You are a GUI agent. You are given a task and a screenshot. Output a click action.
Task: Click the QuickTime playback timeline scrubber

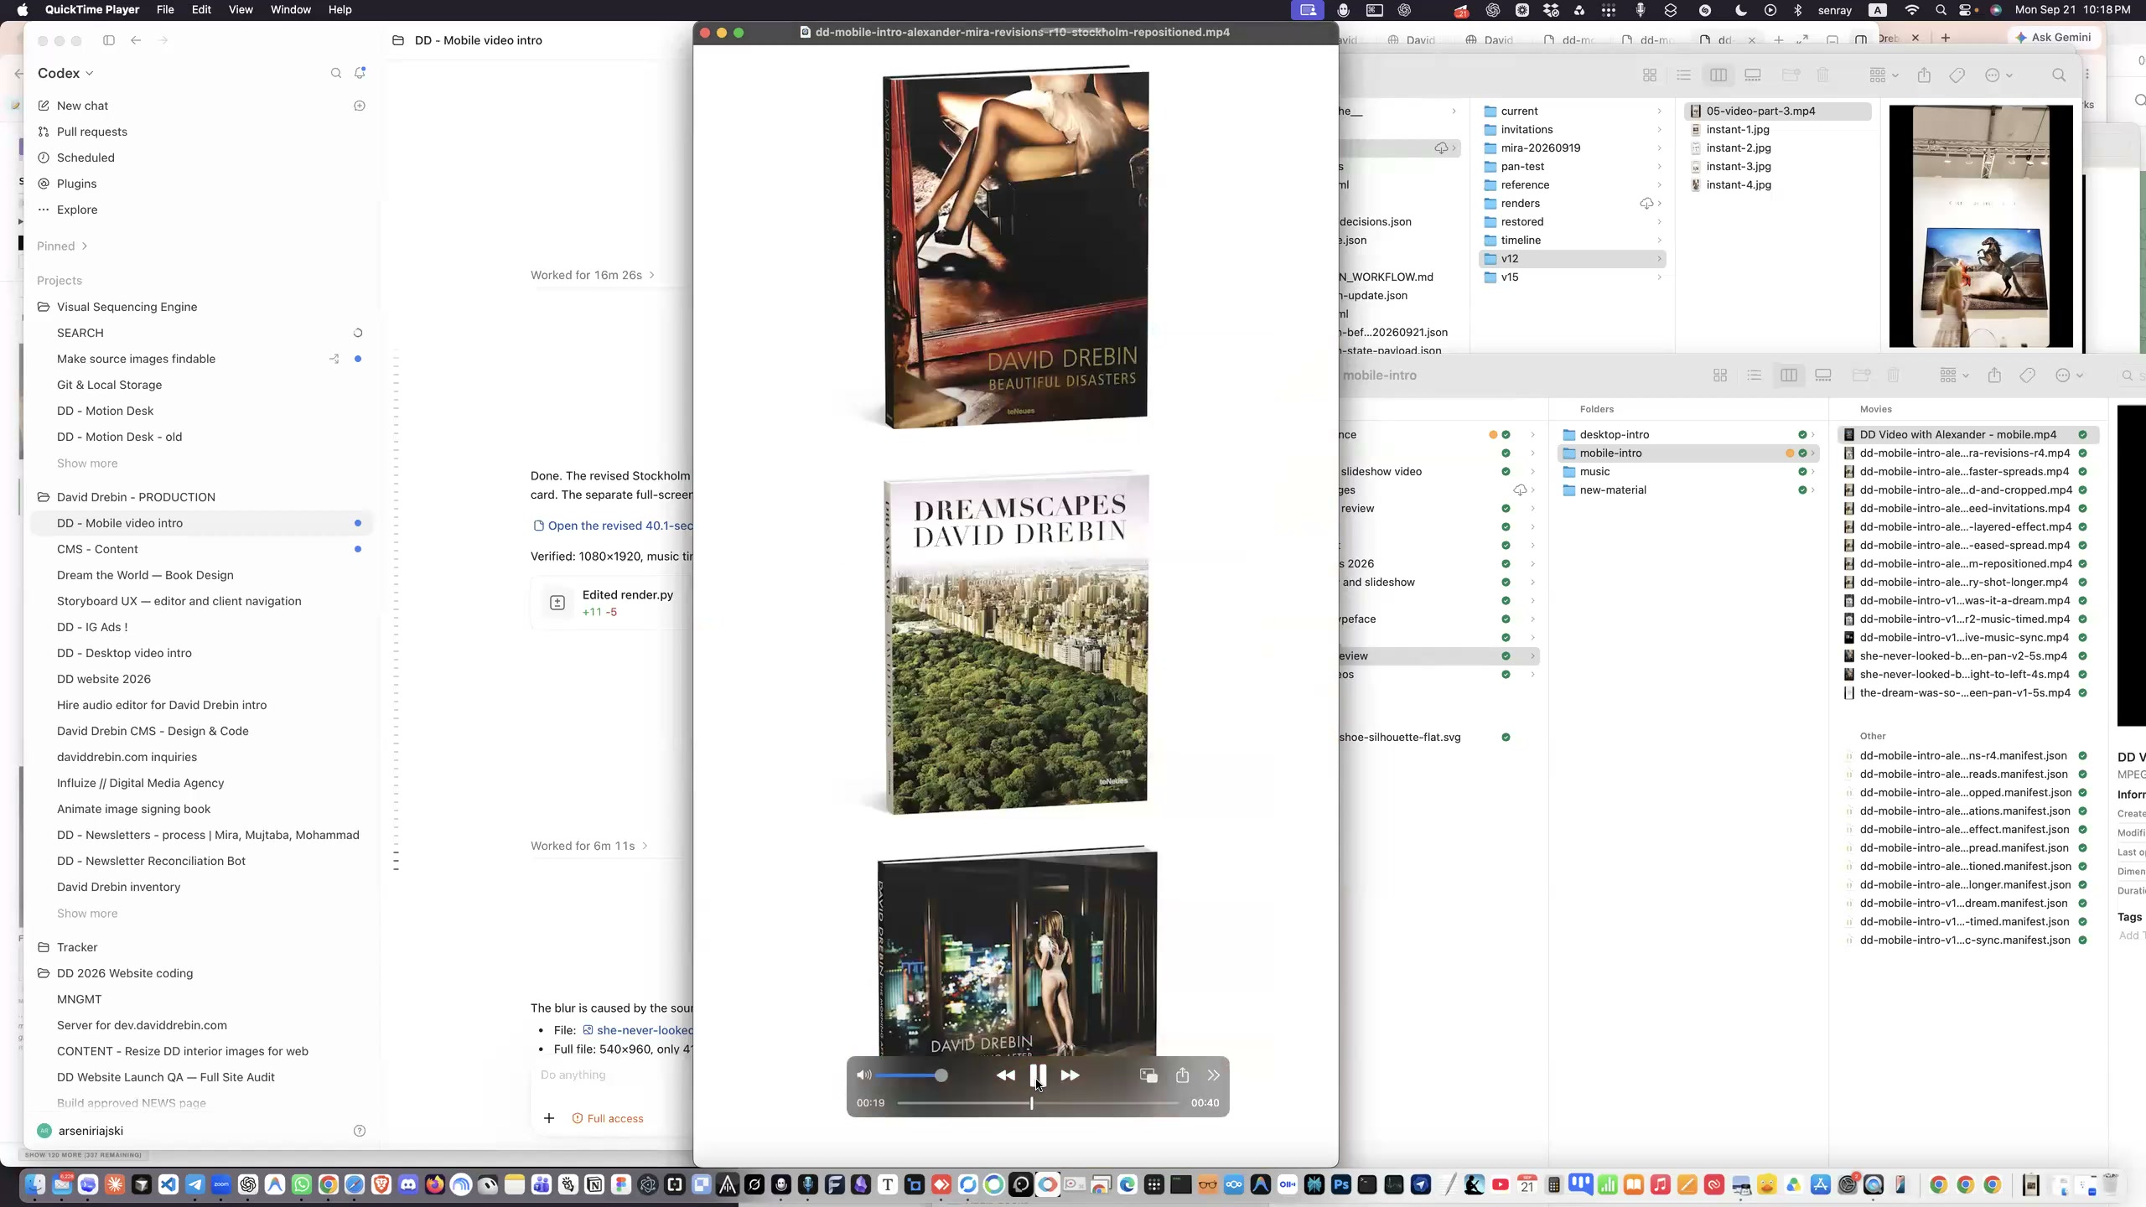click(1032, 1103)
